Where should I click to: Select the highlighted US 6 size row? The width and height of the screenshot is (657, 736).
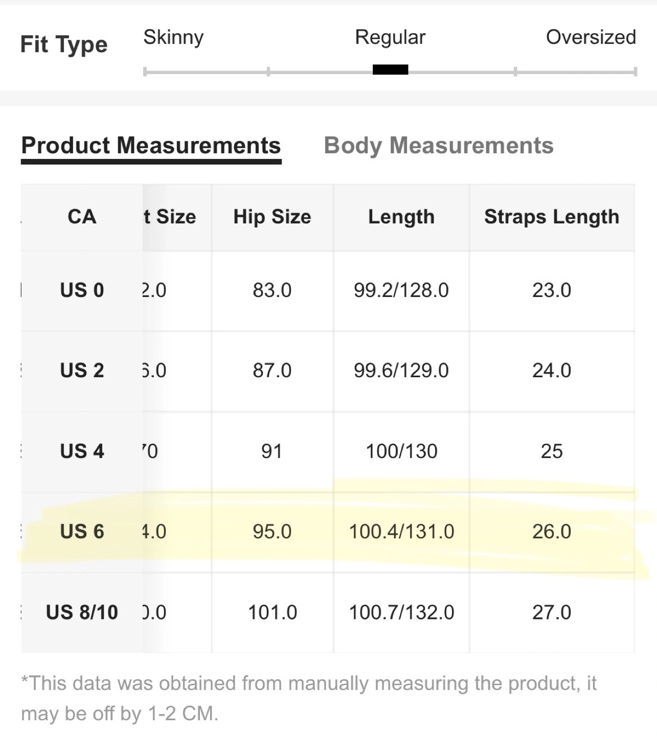(328, 532)
